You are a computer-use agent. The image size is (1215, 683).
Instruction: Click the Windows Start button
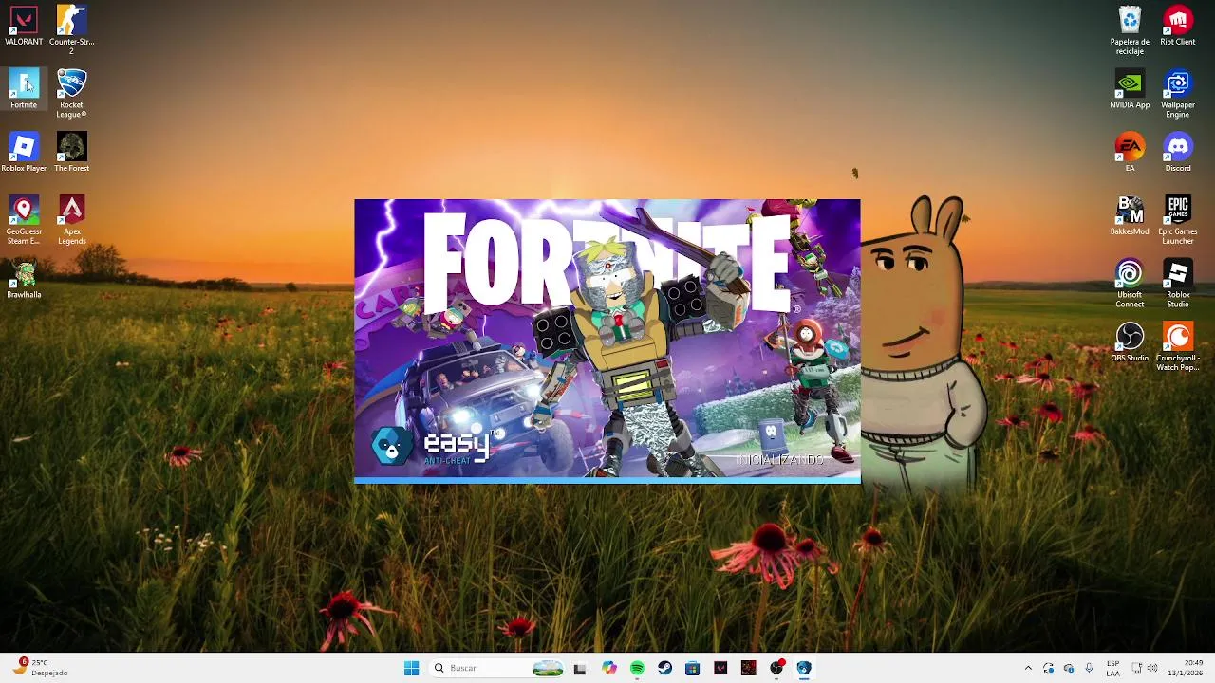click(x=411, y=668)
